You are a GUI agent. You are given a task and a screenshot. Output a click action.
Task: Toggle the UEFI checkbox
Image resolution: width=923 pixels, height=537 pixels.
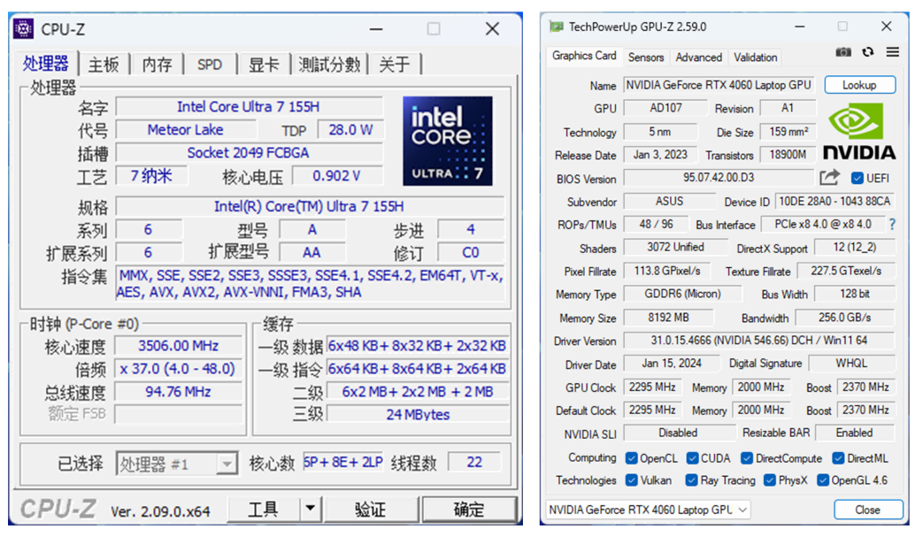point(857,178)
